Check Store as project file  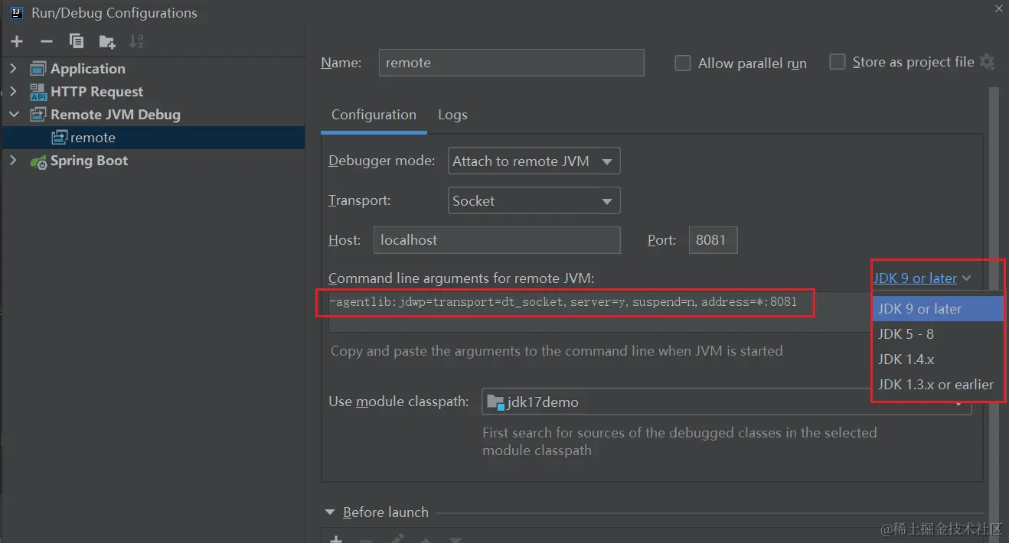[x=838, y=62]
